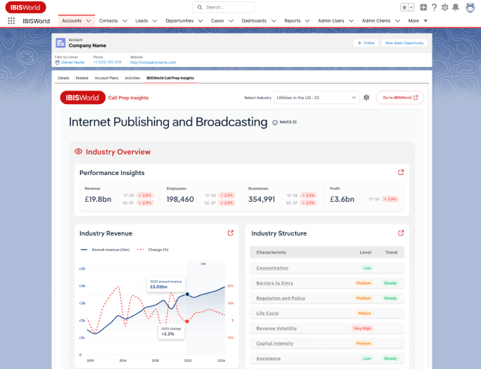The height and width of the screenshot is (369, 481).
Task: Open the More navigation dropdown
Action: 418,21
